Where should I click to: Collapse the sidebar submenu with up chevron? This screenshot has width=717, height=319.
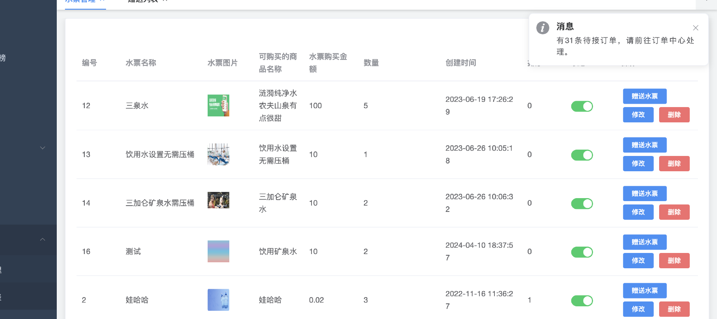(x=43, y=240)
